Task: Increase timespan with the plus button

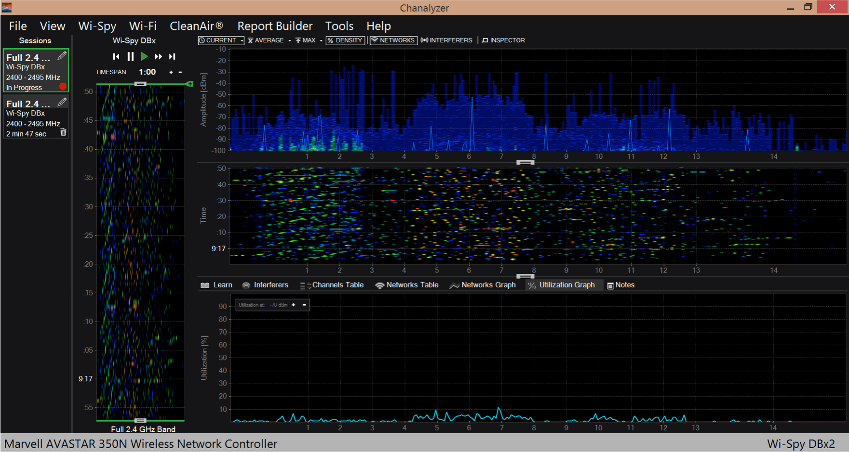Action: 171,72
